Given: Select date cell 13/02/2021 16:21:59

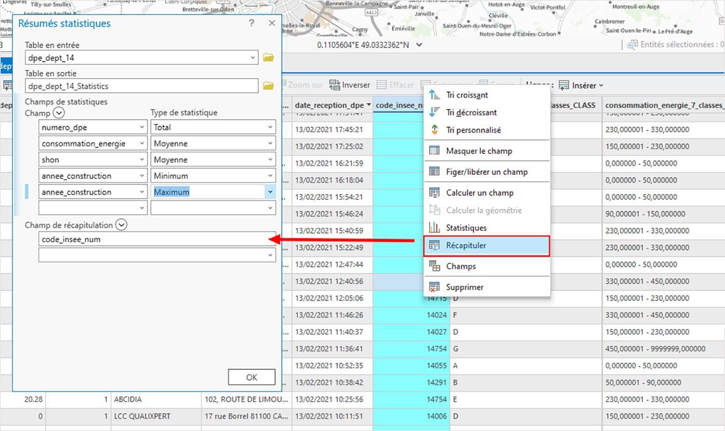Looking at the screenshot, I should pyautogui.click(x=332, y=164).
